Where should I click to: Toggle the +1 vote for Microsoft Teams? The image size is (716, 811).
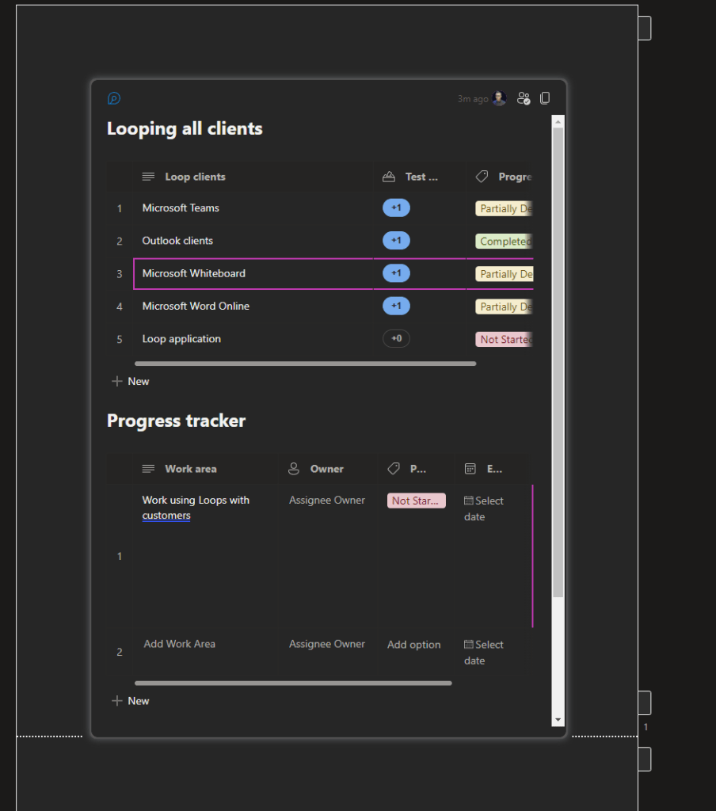tap(396, 208)
